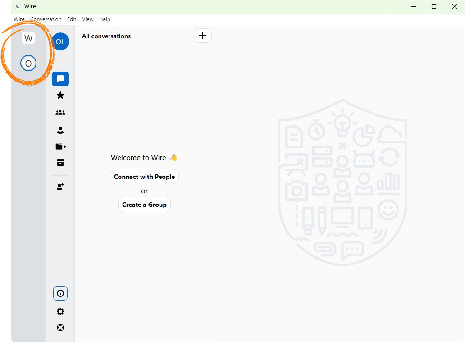The image size is (465, 342).
Task: Open Groups three-people icon
Action: point(60,113)
